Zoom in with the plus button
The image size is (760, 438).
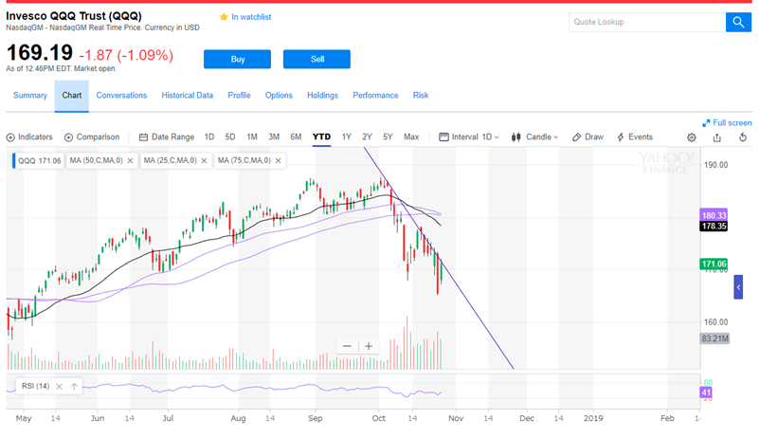369,346
